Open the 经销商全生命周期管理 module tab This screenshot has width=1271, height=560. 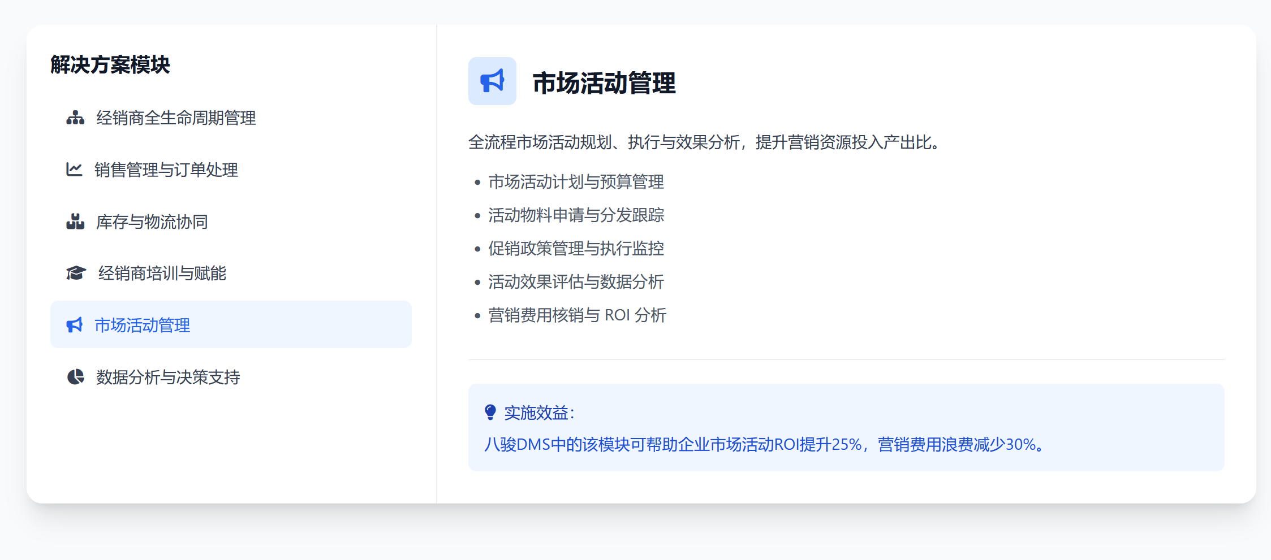175,118
